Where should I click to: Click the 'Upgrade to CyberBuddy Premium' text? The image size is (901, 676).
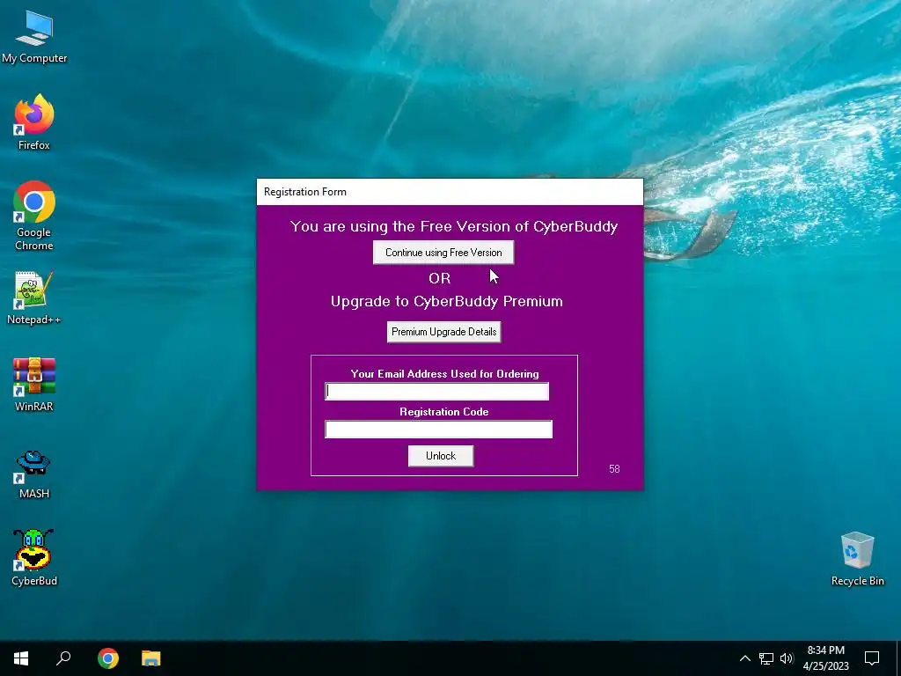(446, 301)
